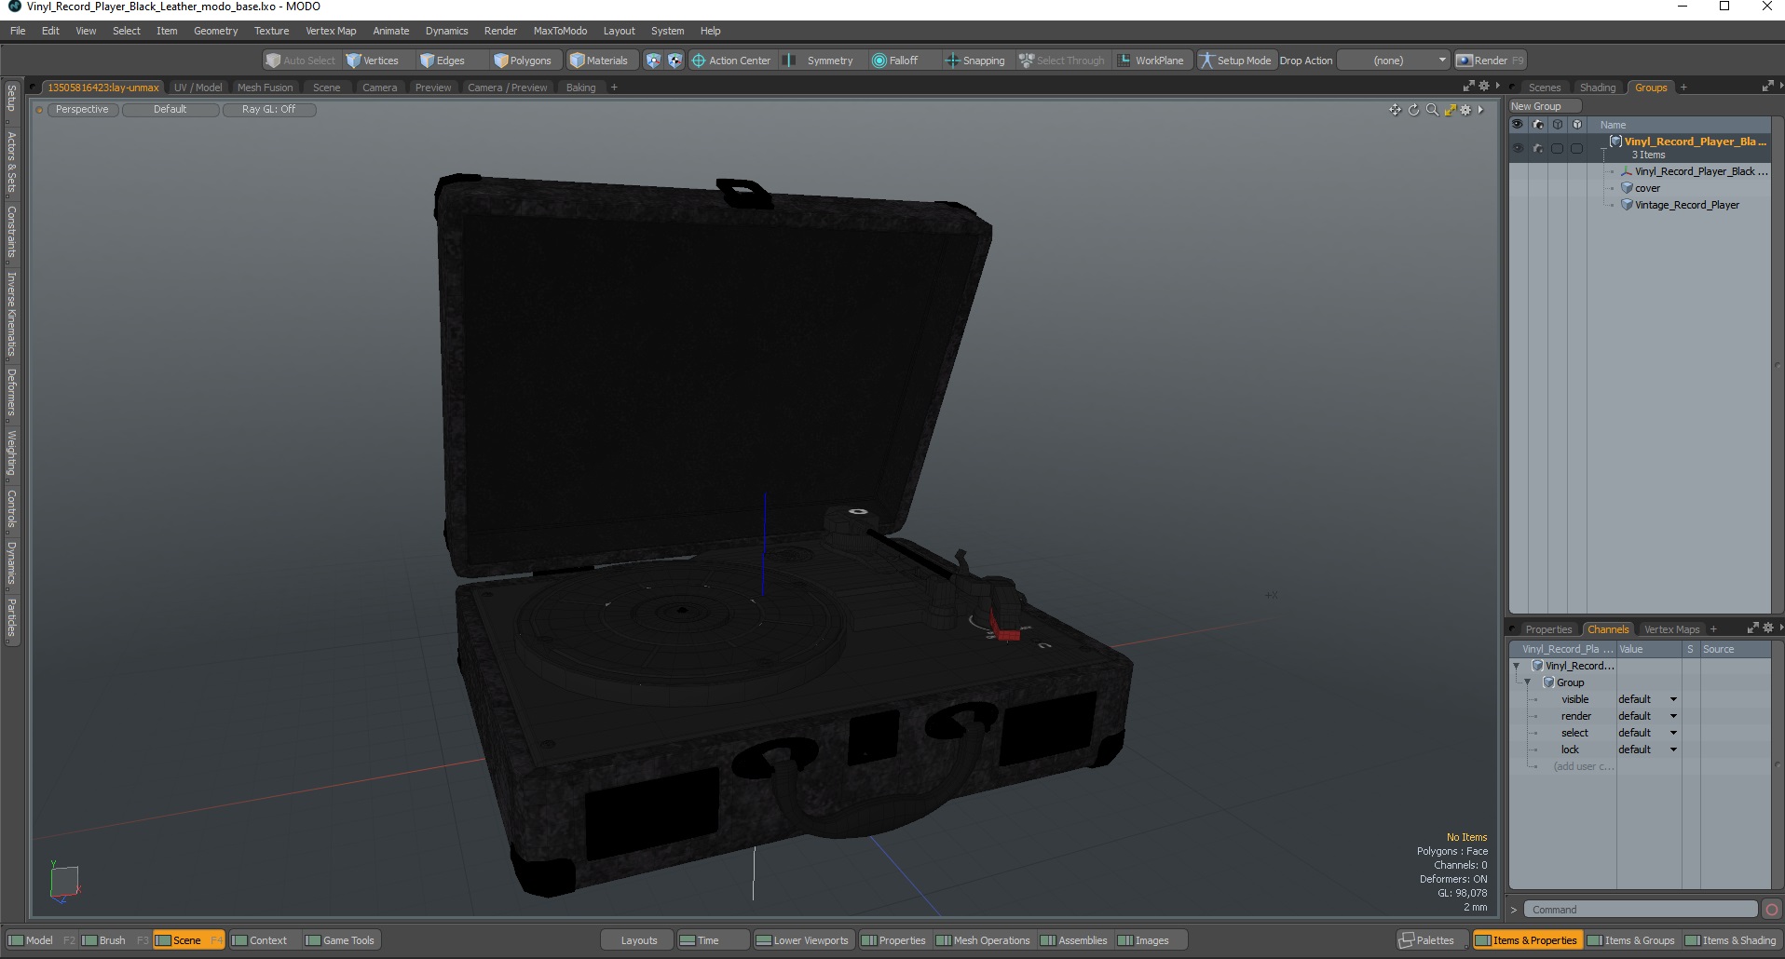Click the New Group button
Viewport: 1785px width, 959px height.
tap(1545, 106)
